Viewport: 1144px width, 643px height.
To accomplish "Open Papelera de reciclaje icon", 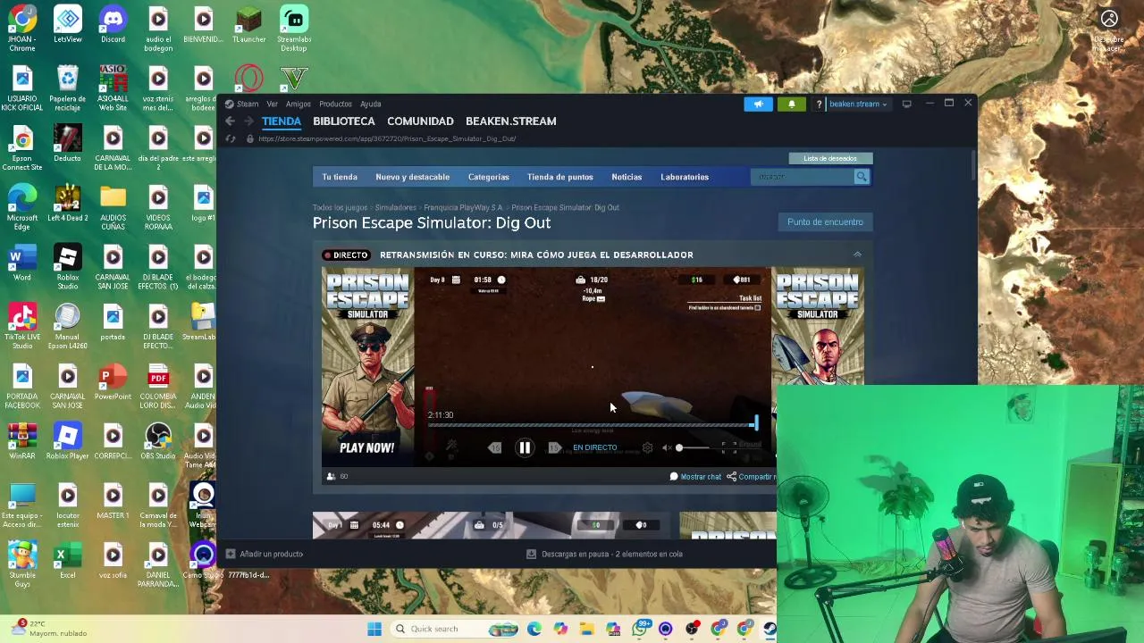I will pos(68,88).
